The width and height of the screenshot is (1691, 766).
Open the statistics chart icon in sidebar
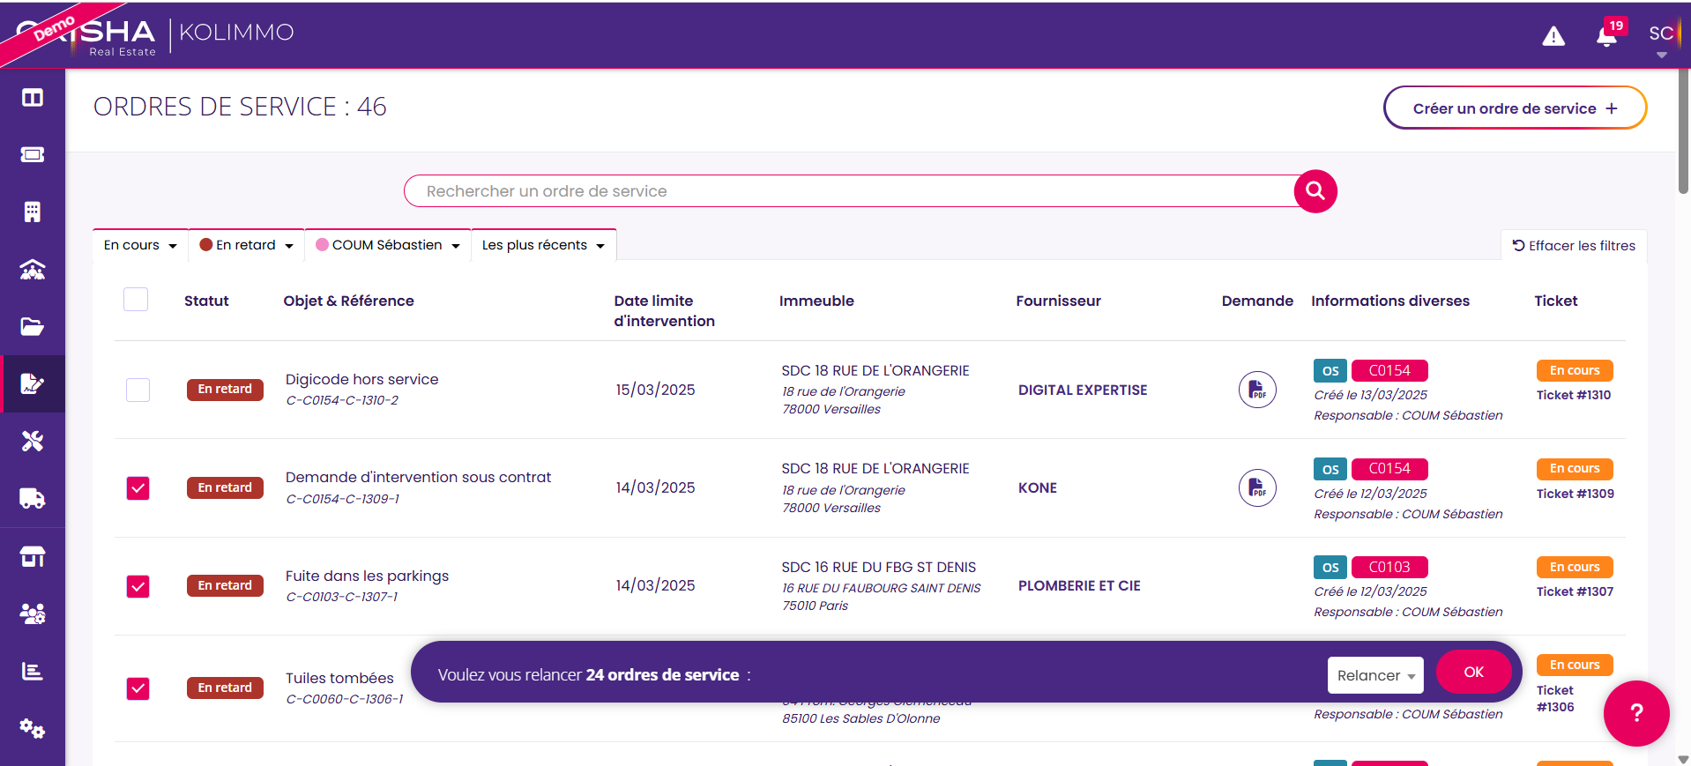[33, 672]
